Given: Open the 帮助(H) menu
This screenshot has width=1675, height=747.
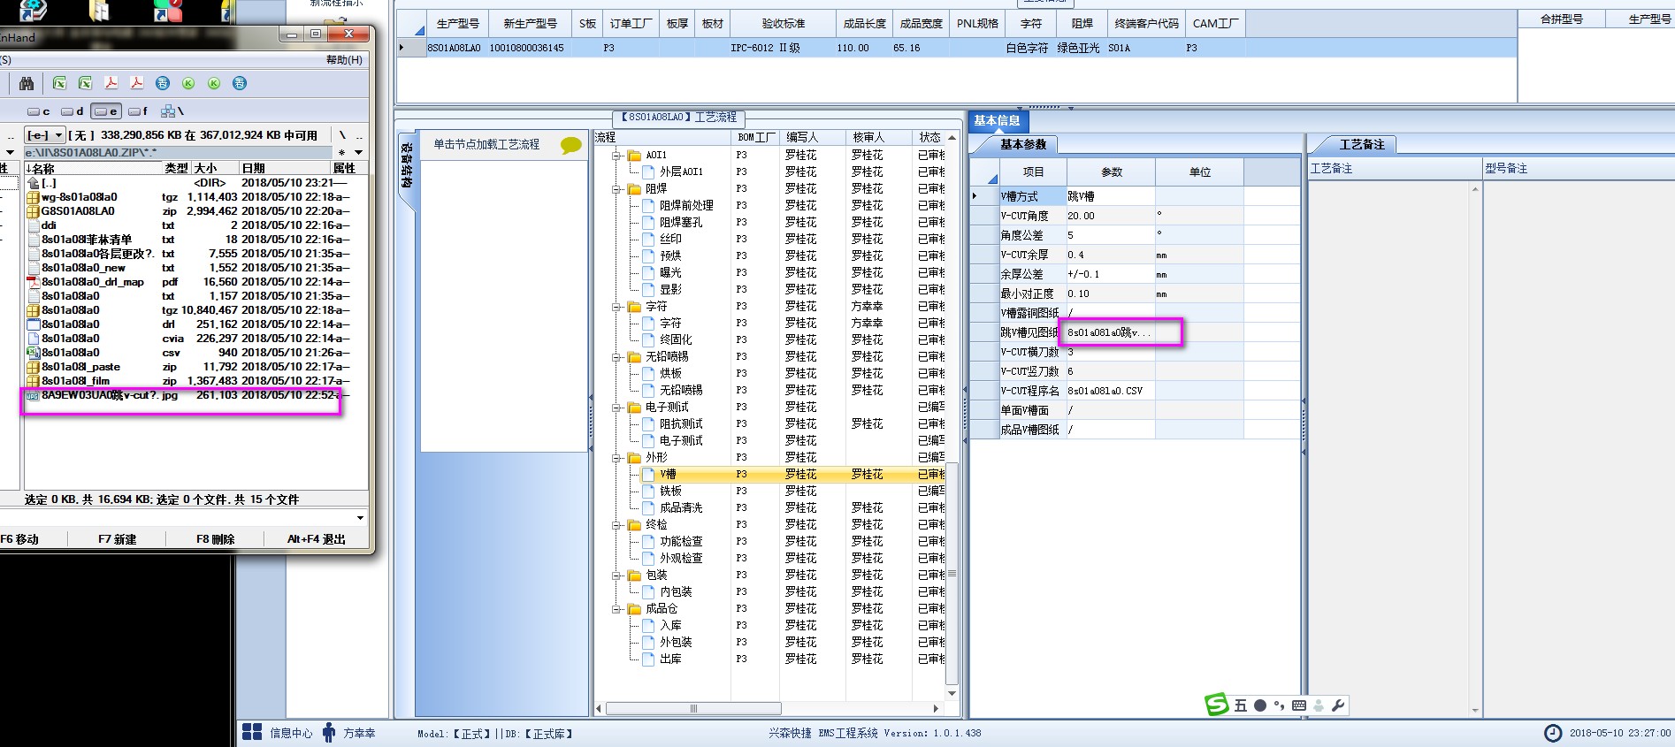Looking at the screenshot, I should [x=344, y=60].
